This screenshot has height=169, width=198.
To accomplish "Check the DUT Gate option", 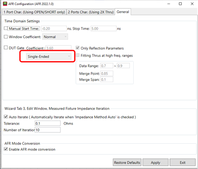I will coord(6,48).
